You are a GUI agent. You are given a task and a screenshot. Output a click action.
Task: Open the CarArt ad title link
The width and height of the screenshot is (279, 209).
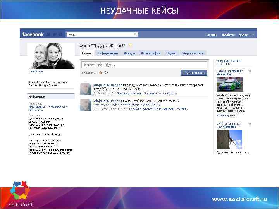229,72
